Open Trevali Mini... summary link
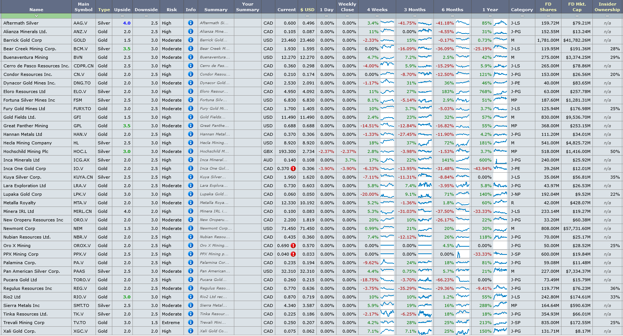 tap(213, 323)
